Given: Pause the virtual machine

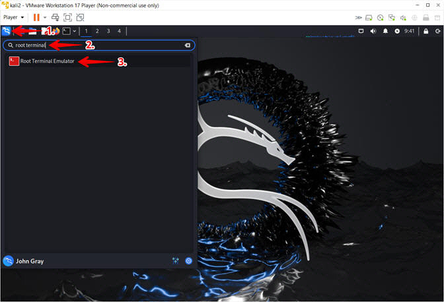Looking at the screenshot, I should pos(36,18).
